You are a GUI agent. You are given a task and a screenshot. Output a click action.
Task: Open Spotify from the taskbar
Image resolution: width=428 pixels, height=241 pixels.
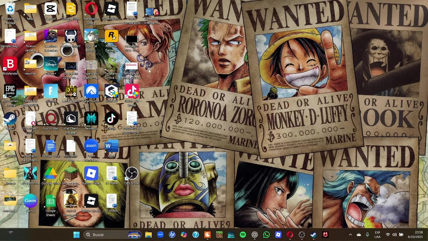point(243,235)
